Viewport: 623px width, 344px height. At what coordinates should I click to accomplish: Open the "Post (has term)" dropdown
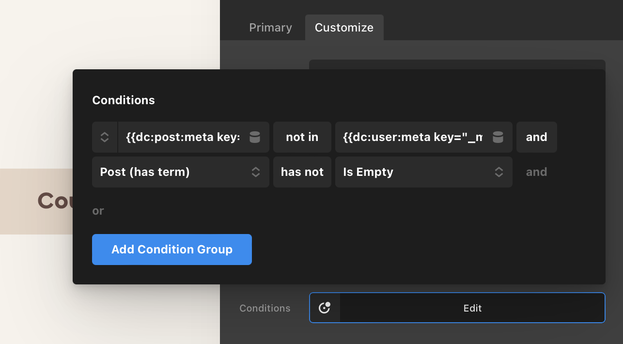(x=172, y=172)
